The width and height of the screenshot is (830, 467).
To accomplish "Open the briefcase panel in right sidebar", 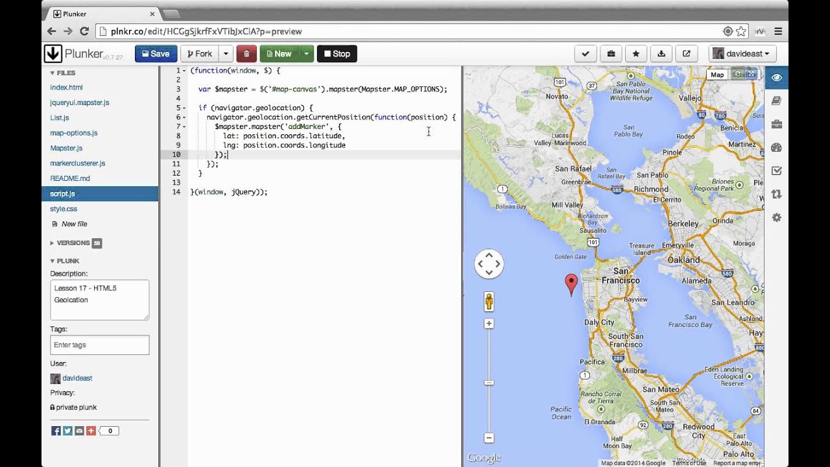I will coord(777,125).
